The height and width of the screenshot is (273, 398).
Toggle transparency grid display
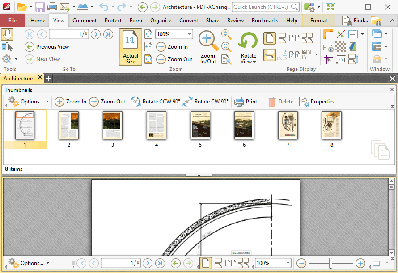(341, 47)
